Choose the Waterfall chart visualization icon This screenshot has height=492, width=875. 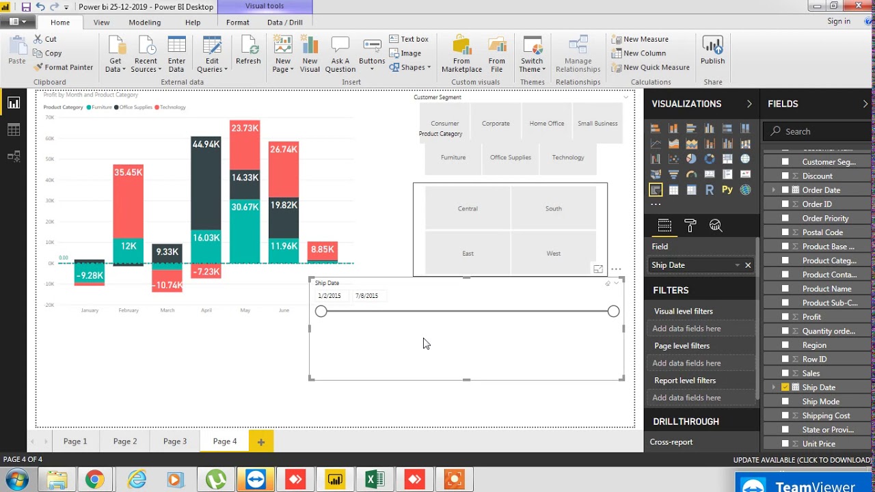656,159
